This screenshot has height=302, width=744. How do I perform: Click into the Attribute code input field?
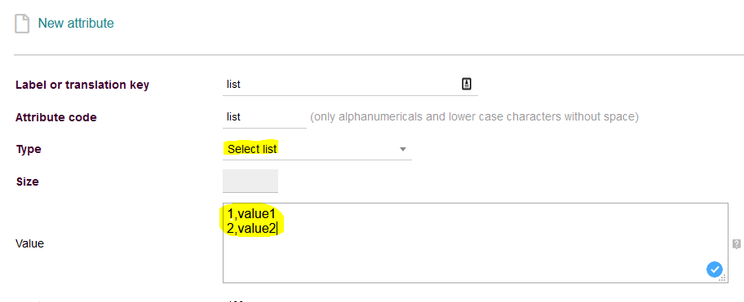(264, 117)
